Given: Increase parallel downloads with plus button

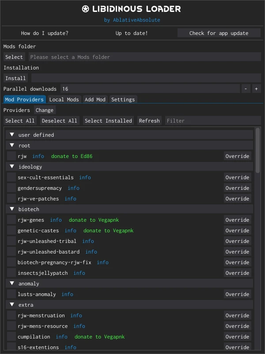Looking at the screenshot, I should coord(256,89).
